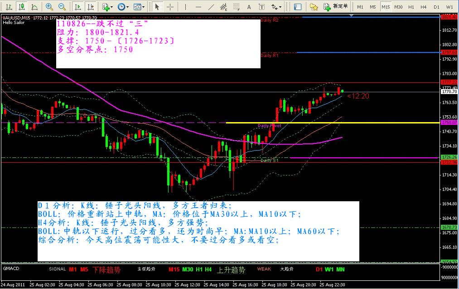Image resolution: width=459 pixels, height=289 pixels.
Task: Click the Daily R2 label
Action: pos(269,20)
